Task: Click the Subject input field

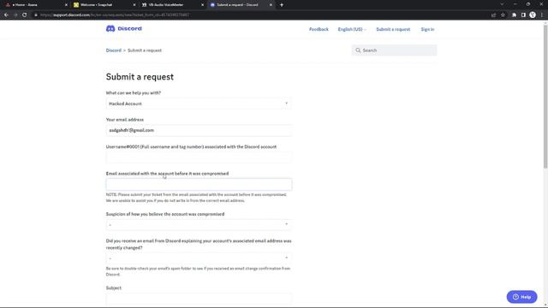Action: pos(199,299)
